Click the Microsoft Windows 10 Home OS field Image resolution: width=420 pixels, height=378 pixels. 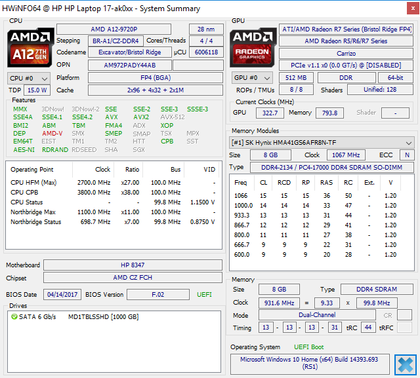(x=310, y=364)
